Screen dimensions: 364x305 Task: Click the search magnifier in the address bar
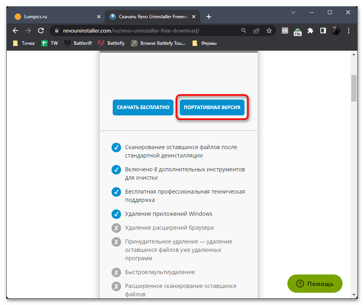(x=244, y=31)
